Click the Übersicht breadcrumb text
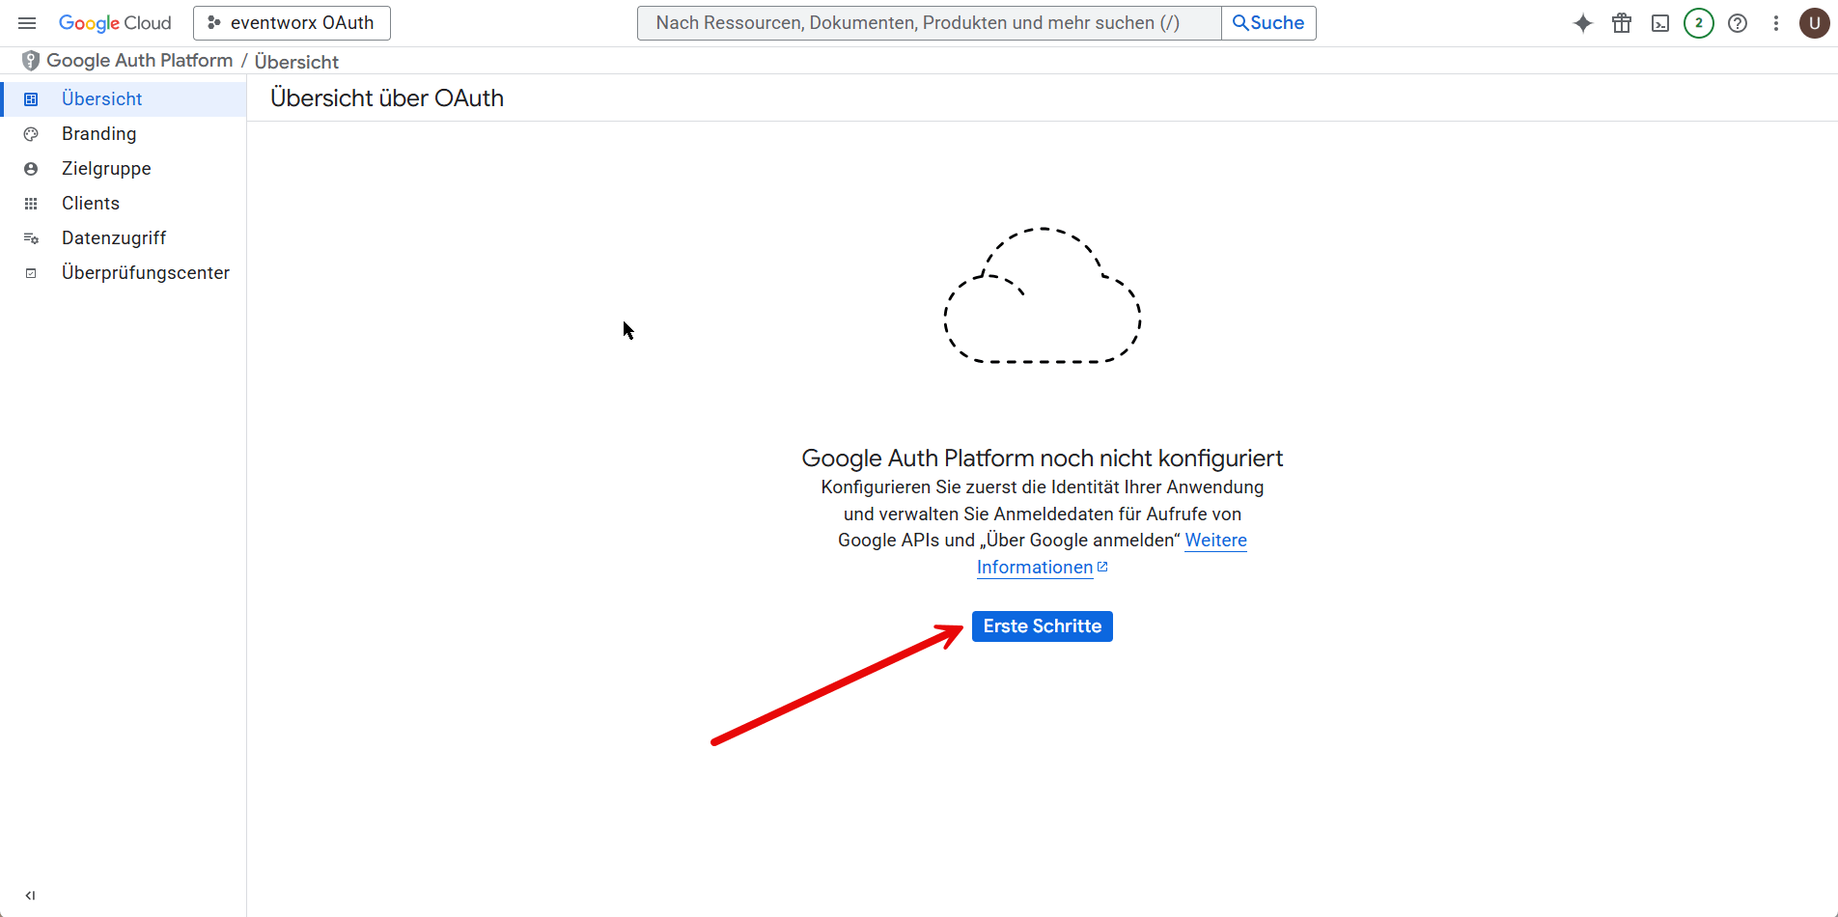The height and width of the screenshot is (917, 1838). (296, 62)
